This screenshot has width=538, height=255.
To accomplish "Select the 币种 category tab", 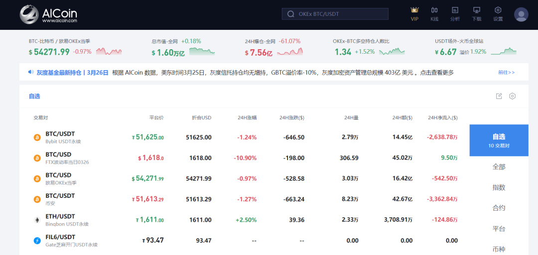I will [x=499, y=249].
